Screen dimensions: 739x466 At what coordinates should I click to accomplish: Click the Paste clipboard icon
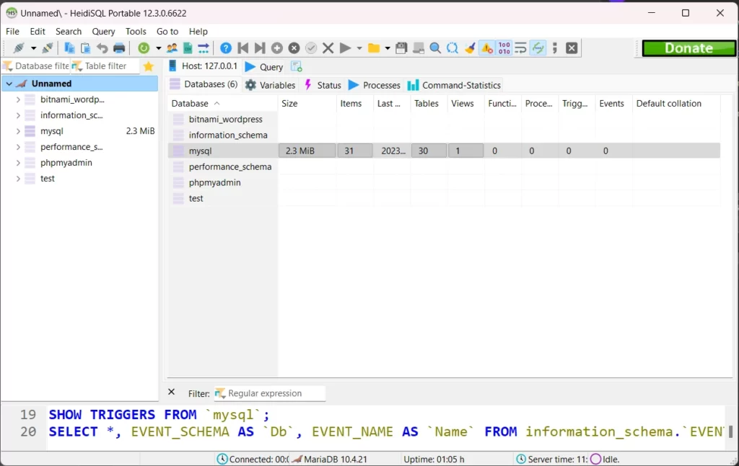coord(85,48)
